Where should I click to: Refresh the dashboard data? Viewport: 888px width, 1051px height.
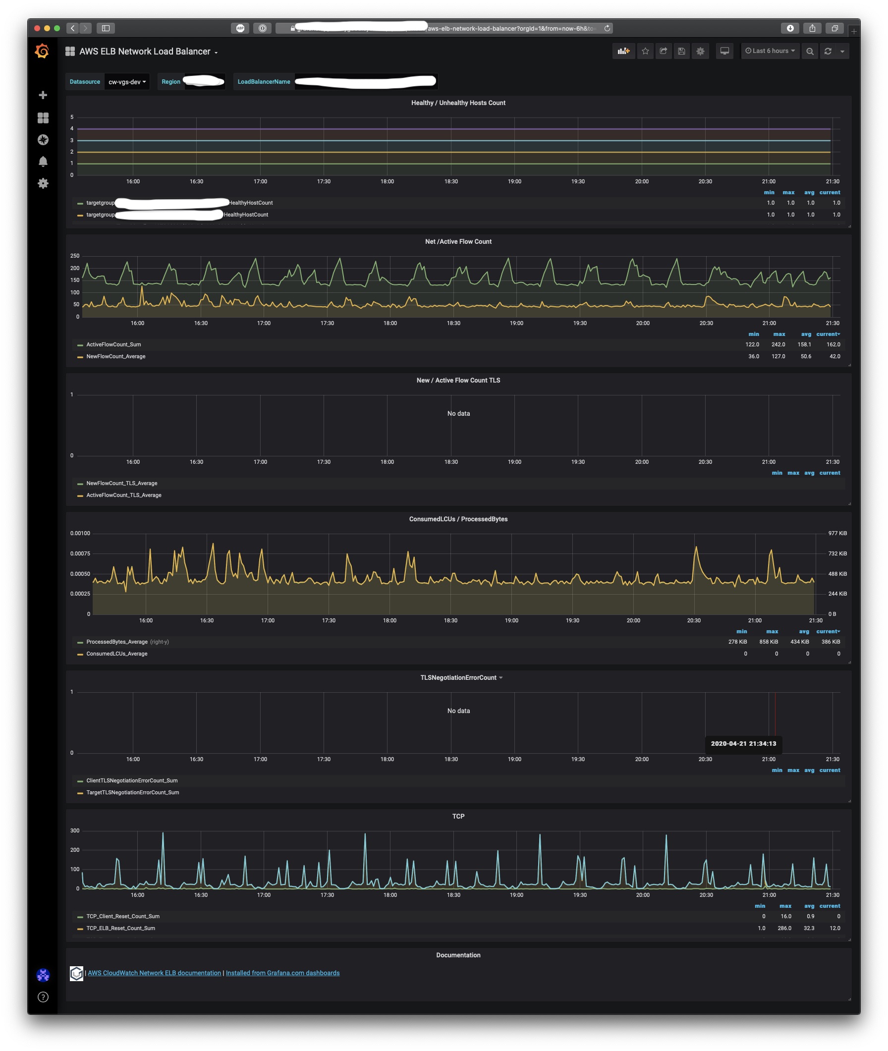coord(828,51)
